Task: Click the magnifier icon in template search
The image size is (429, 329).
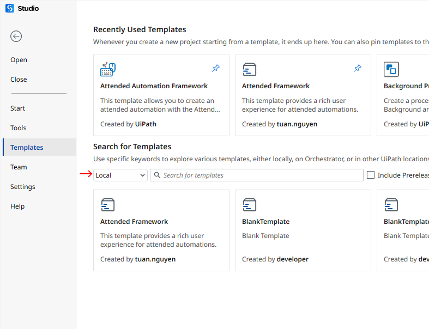Action: click(x=157, y=175)
